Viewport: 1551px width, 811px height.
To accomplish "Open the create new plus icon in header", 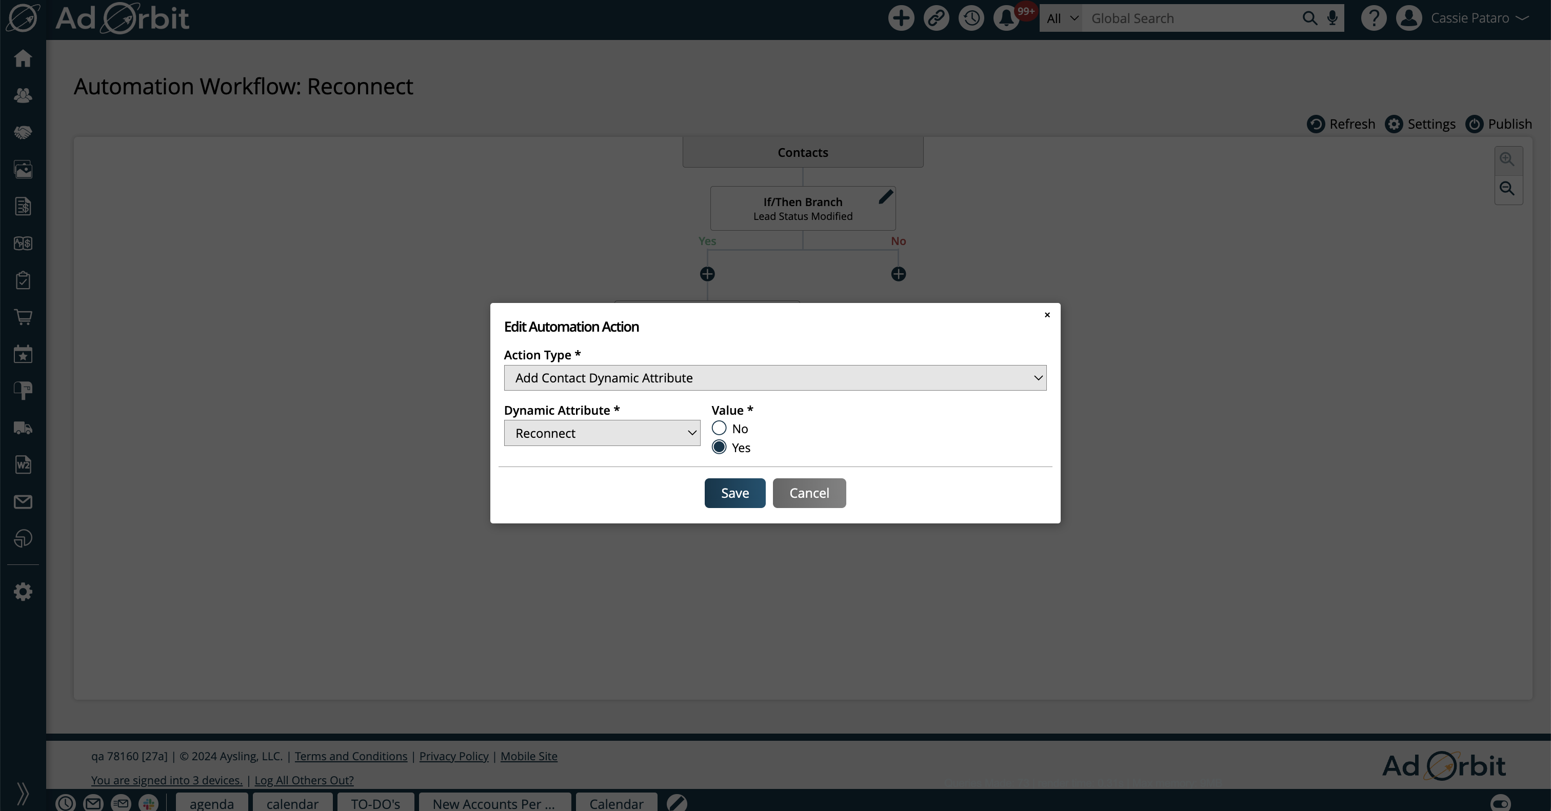I will pos(900,18).
